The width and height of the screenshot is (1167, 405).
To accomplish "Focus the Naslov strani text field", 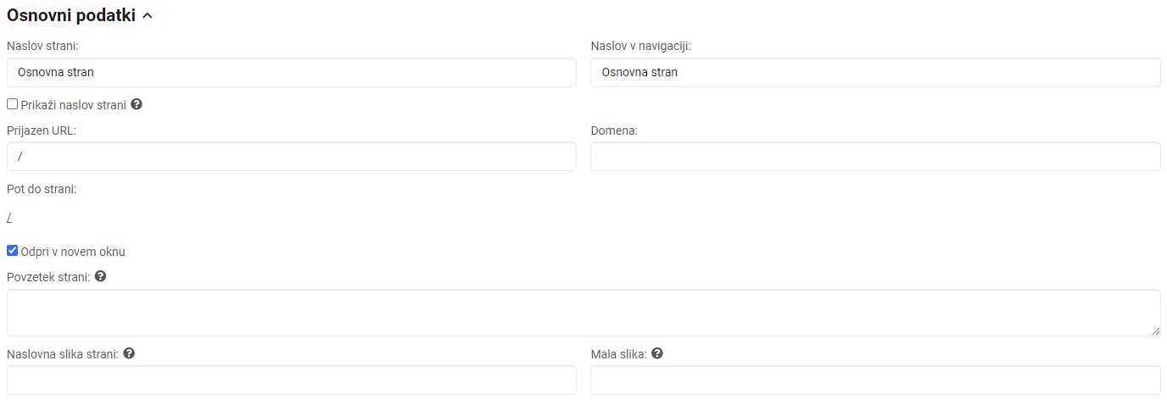I will [292, 73].
